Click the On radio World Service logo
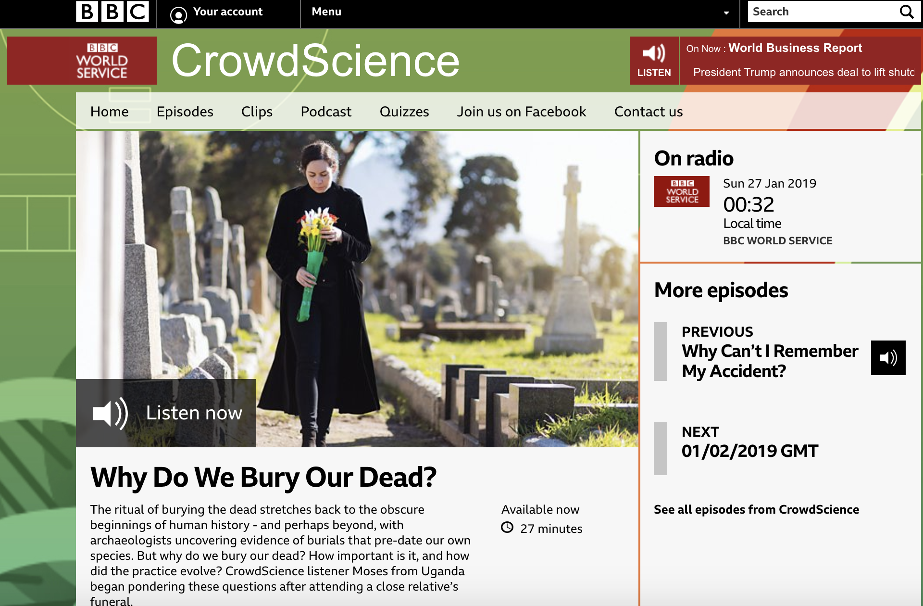 click(682, 191)
